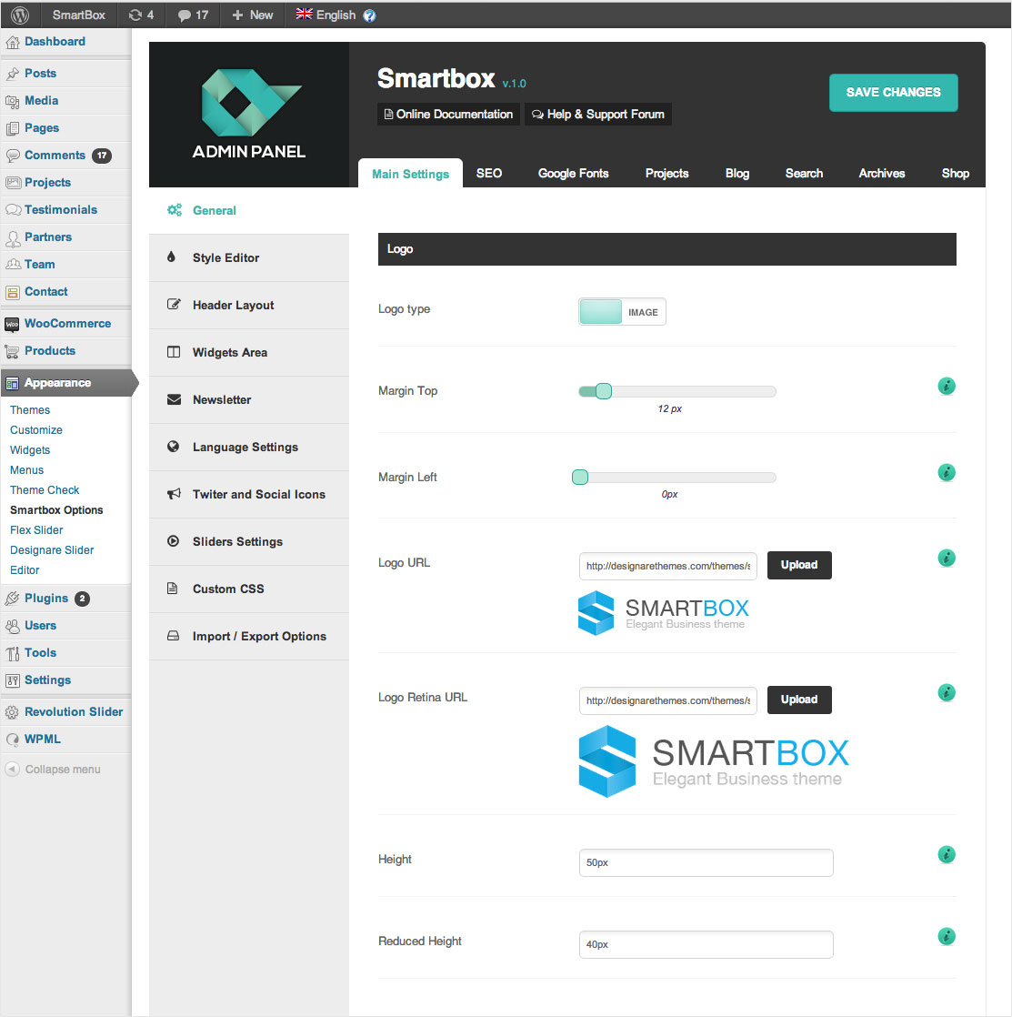The image size is (1012, 1017).
Task: Click the retina SmartBox logo preview image
Action: pyautogui.click(x=714, y=761)
